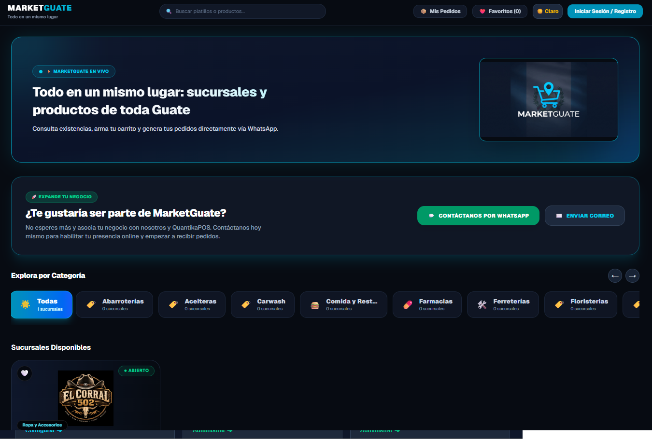The height and width of the screenshot is (439, 652).
Task: Show next categories with right arrow
Action: [632, 276]
